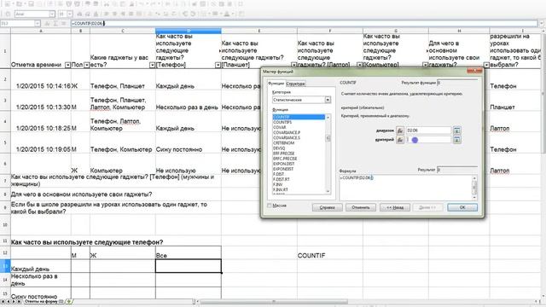
Task: Click the 'Все' header cell in row 12
Action: click(x=189, y=252)
